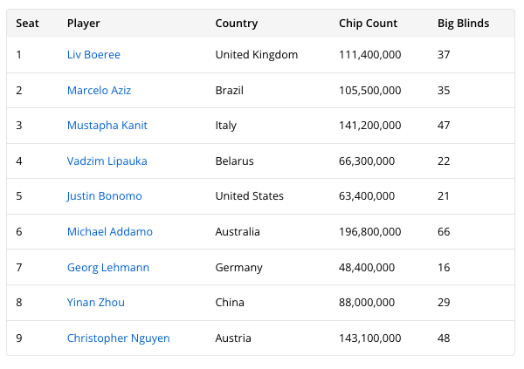This screenshot has width=524, height=369.
Task: Open the Yinan Zhou link
Action: (95, 303)
